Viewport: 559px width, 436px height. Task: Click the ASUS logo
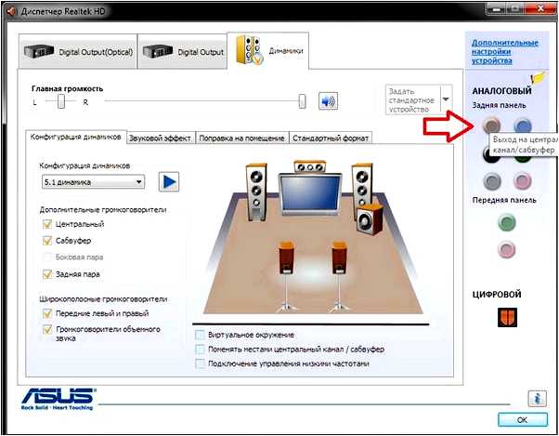click(58, 399)
